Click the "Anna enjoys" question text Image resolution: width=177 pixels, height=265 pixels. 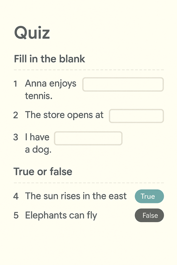tap(51, 84)
